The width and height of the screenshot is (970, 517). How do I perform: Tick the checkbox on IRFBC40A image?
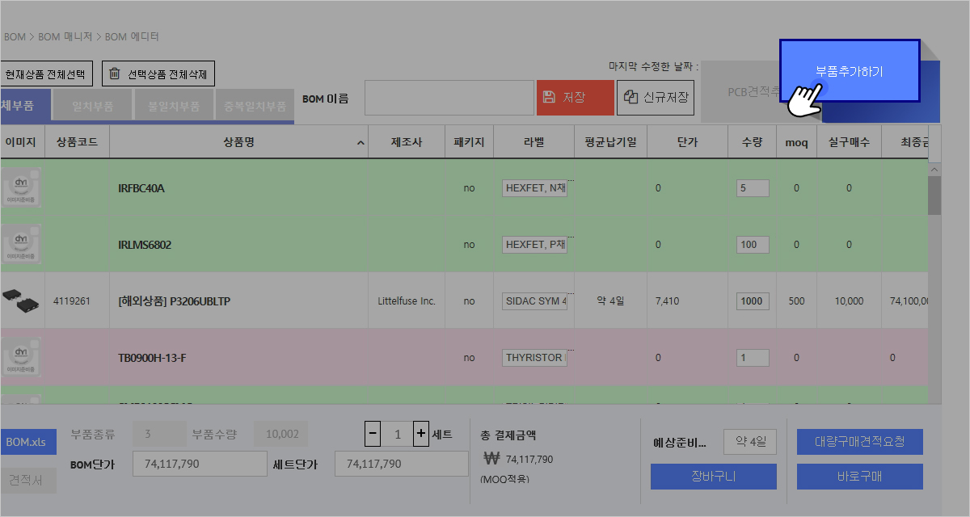point(35,175)
